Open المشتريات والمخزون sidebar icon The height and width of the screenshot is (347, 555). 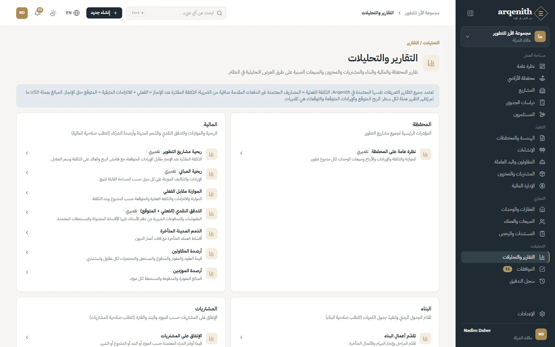click(x=542, y=174)
